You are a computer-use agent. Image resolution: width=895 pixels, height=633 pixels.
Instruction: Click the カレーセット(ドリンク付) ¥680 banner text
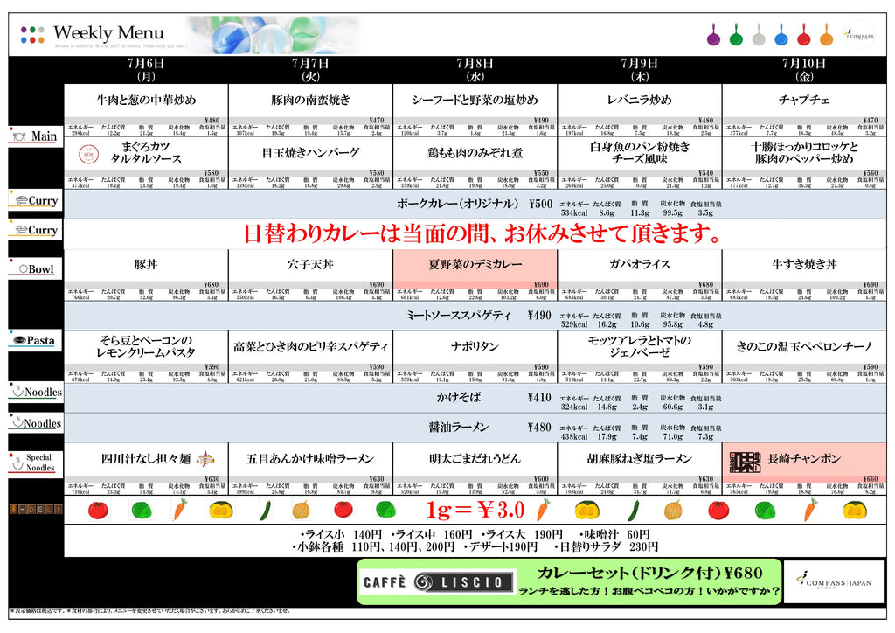pos(649,573)
